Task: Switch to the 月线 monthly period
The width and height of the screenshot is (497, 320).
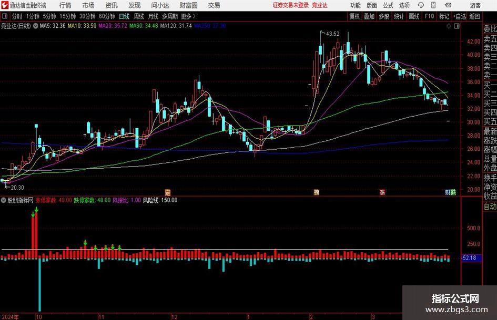Action: 153,16
